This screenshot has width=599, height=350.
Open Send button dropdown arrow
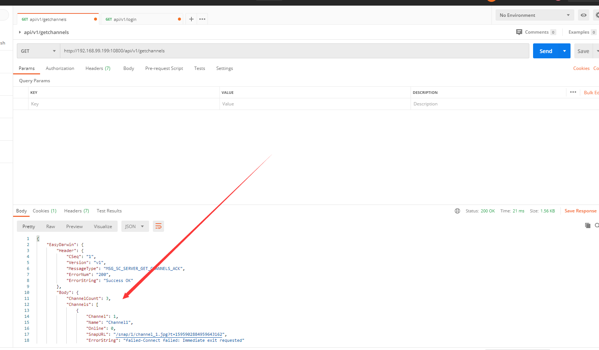[x=565, y=51]
